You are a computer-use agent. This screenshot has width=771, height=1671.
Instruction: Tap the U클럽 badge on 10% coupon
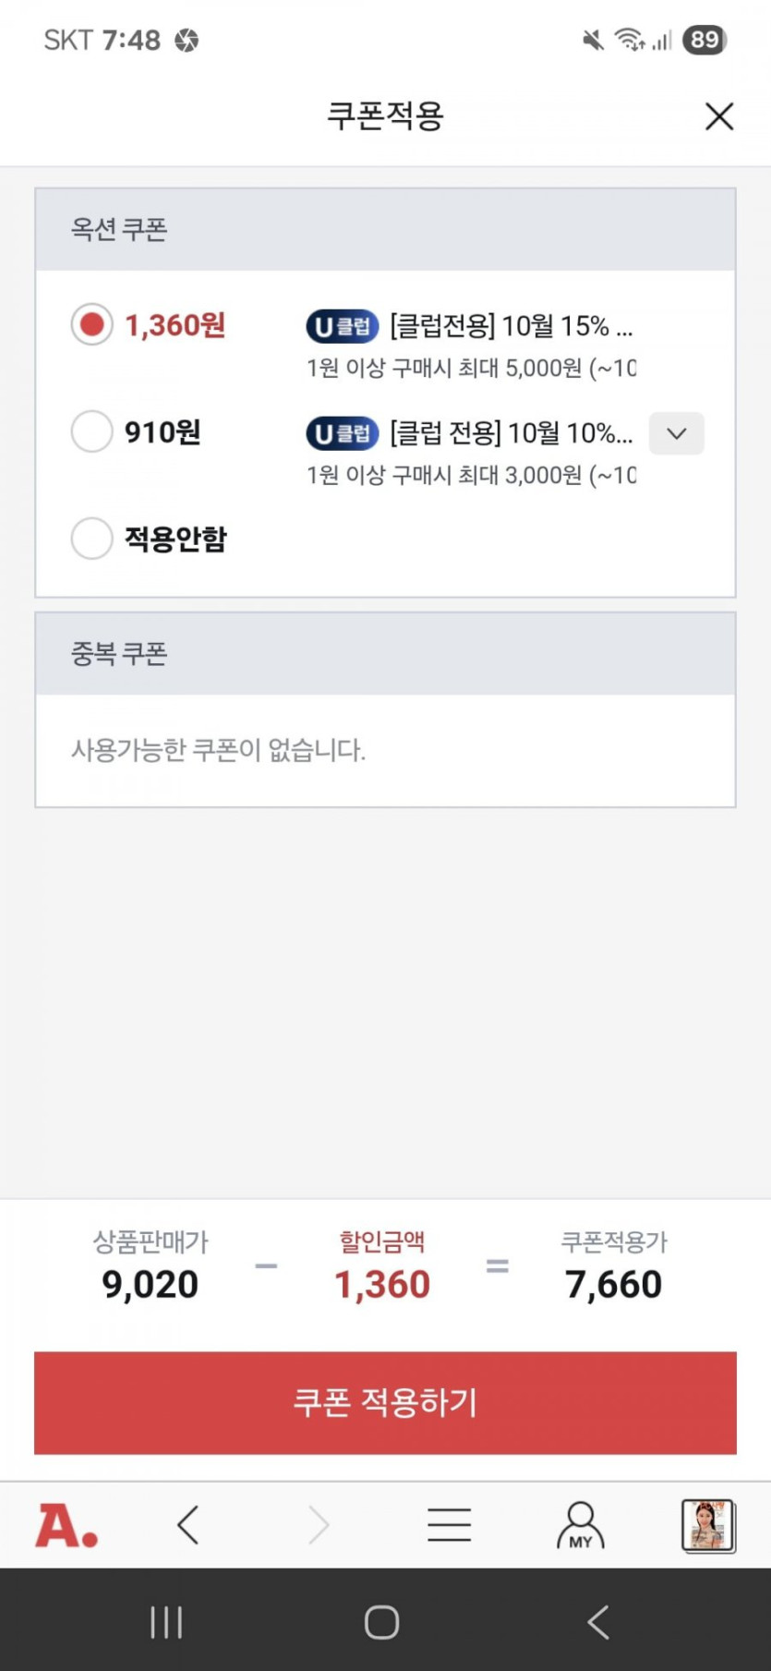(343, 433)
